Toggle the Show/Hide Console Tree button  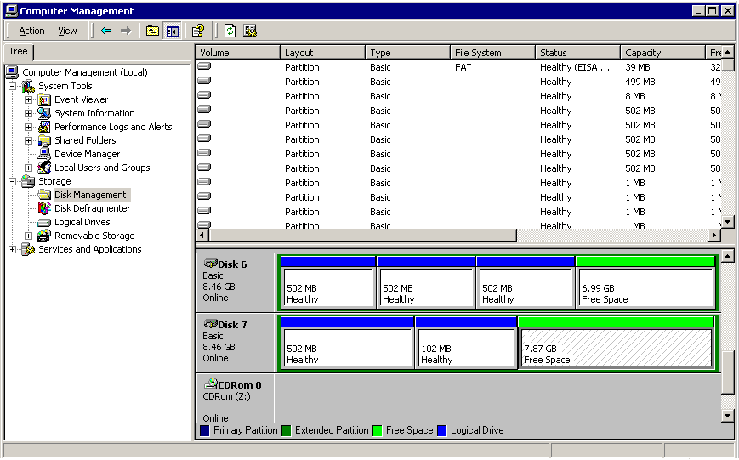click(x=173, y=31)
